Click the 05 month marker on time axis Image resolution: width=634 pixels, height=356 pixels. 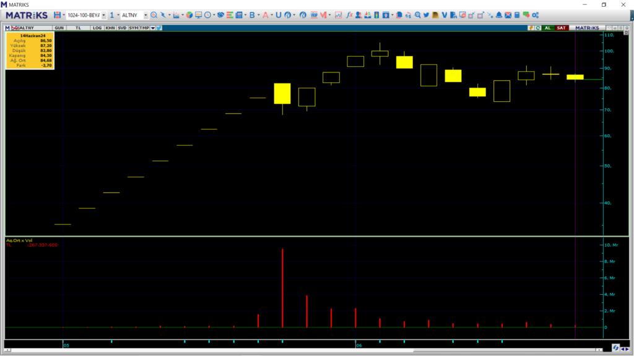66,345
